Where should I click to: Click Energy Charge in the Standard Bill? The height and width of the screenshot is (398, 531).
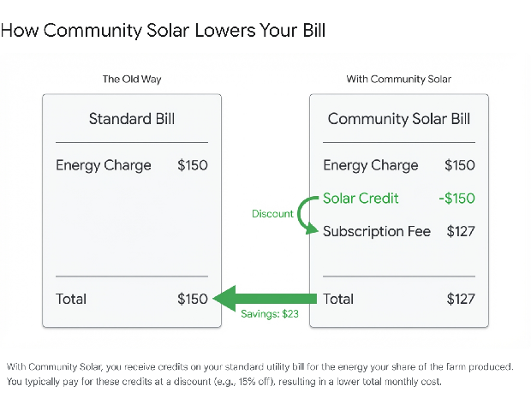tap(104, 165)
